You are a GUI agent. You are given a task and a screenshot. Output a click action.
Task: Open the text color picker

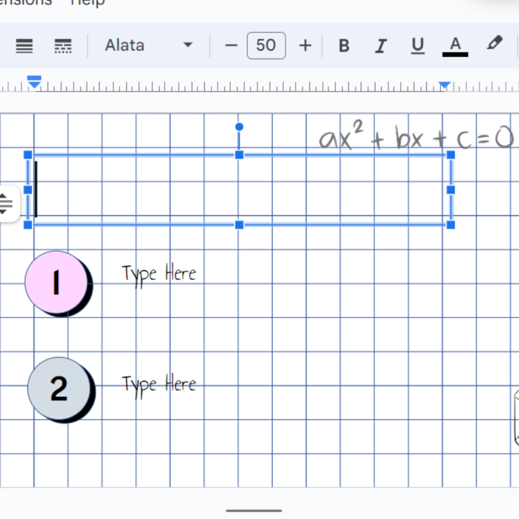455,45
